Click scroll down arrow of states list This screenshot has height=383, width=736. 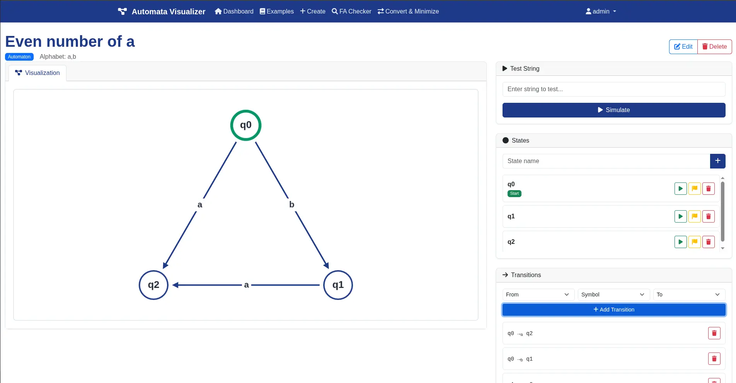pos(722,249)
